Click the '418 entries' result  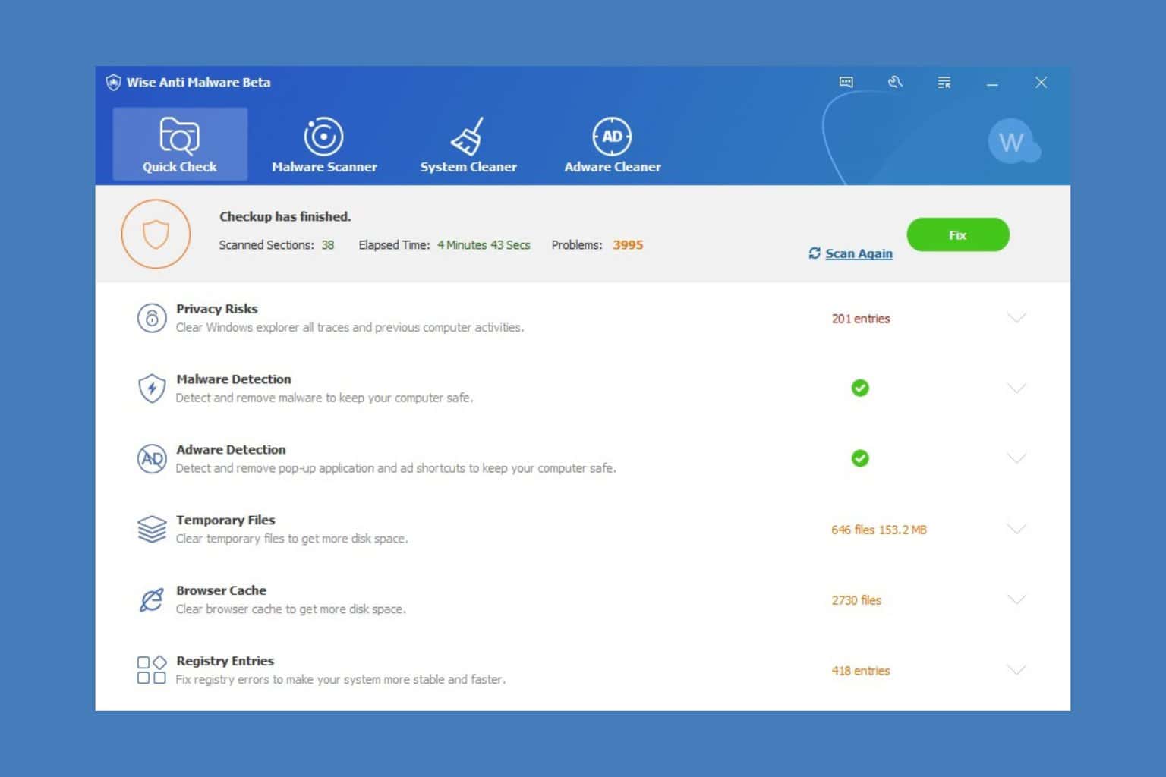click(861, 671)
